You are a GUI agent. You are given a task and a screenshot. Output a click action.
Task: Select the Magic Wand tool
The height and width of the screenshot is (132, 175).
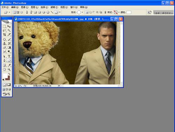9,30
